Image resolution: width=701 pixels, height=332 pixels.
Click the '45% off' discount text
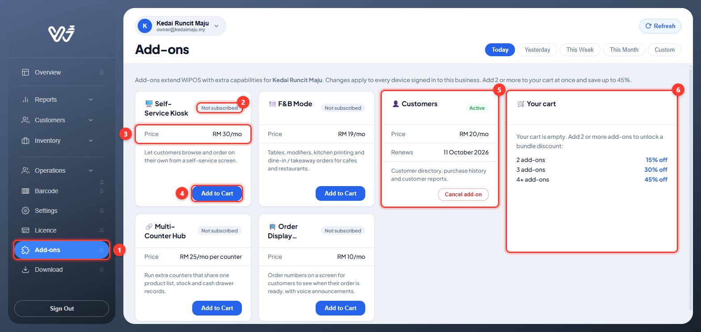point(656,179)
